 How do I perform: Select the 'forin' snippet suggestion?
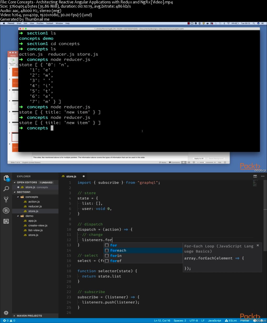coord(143,256)
